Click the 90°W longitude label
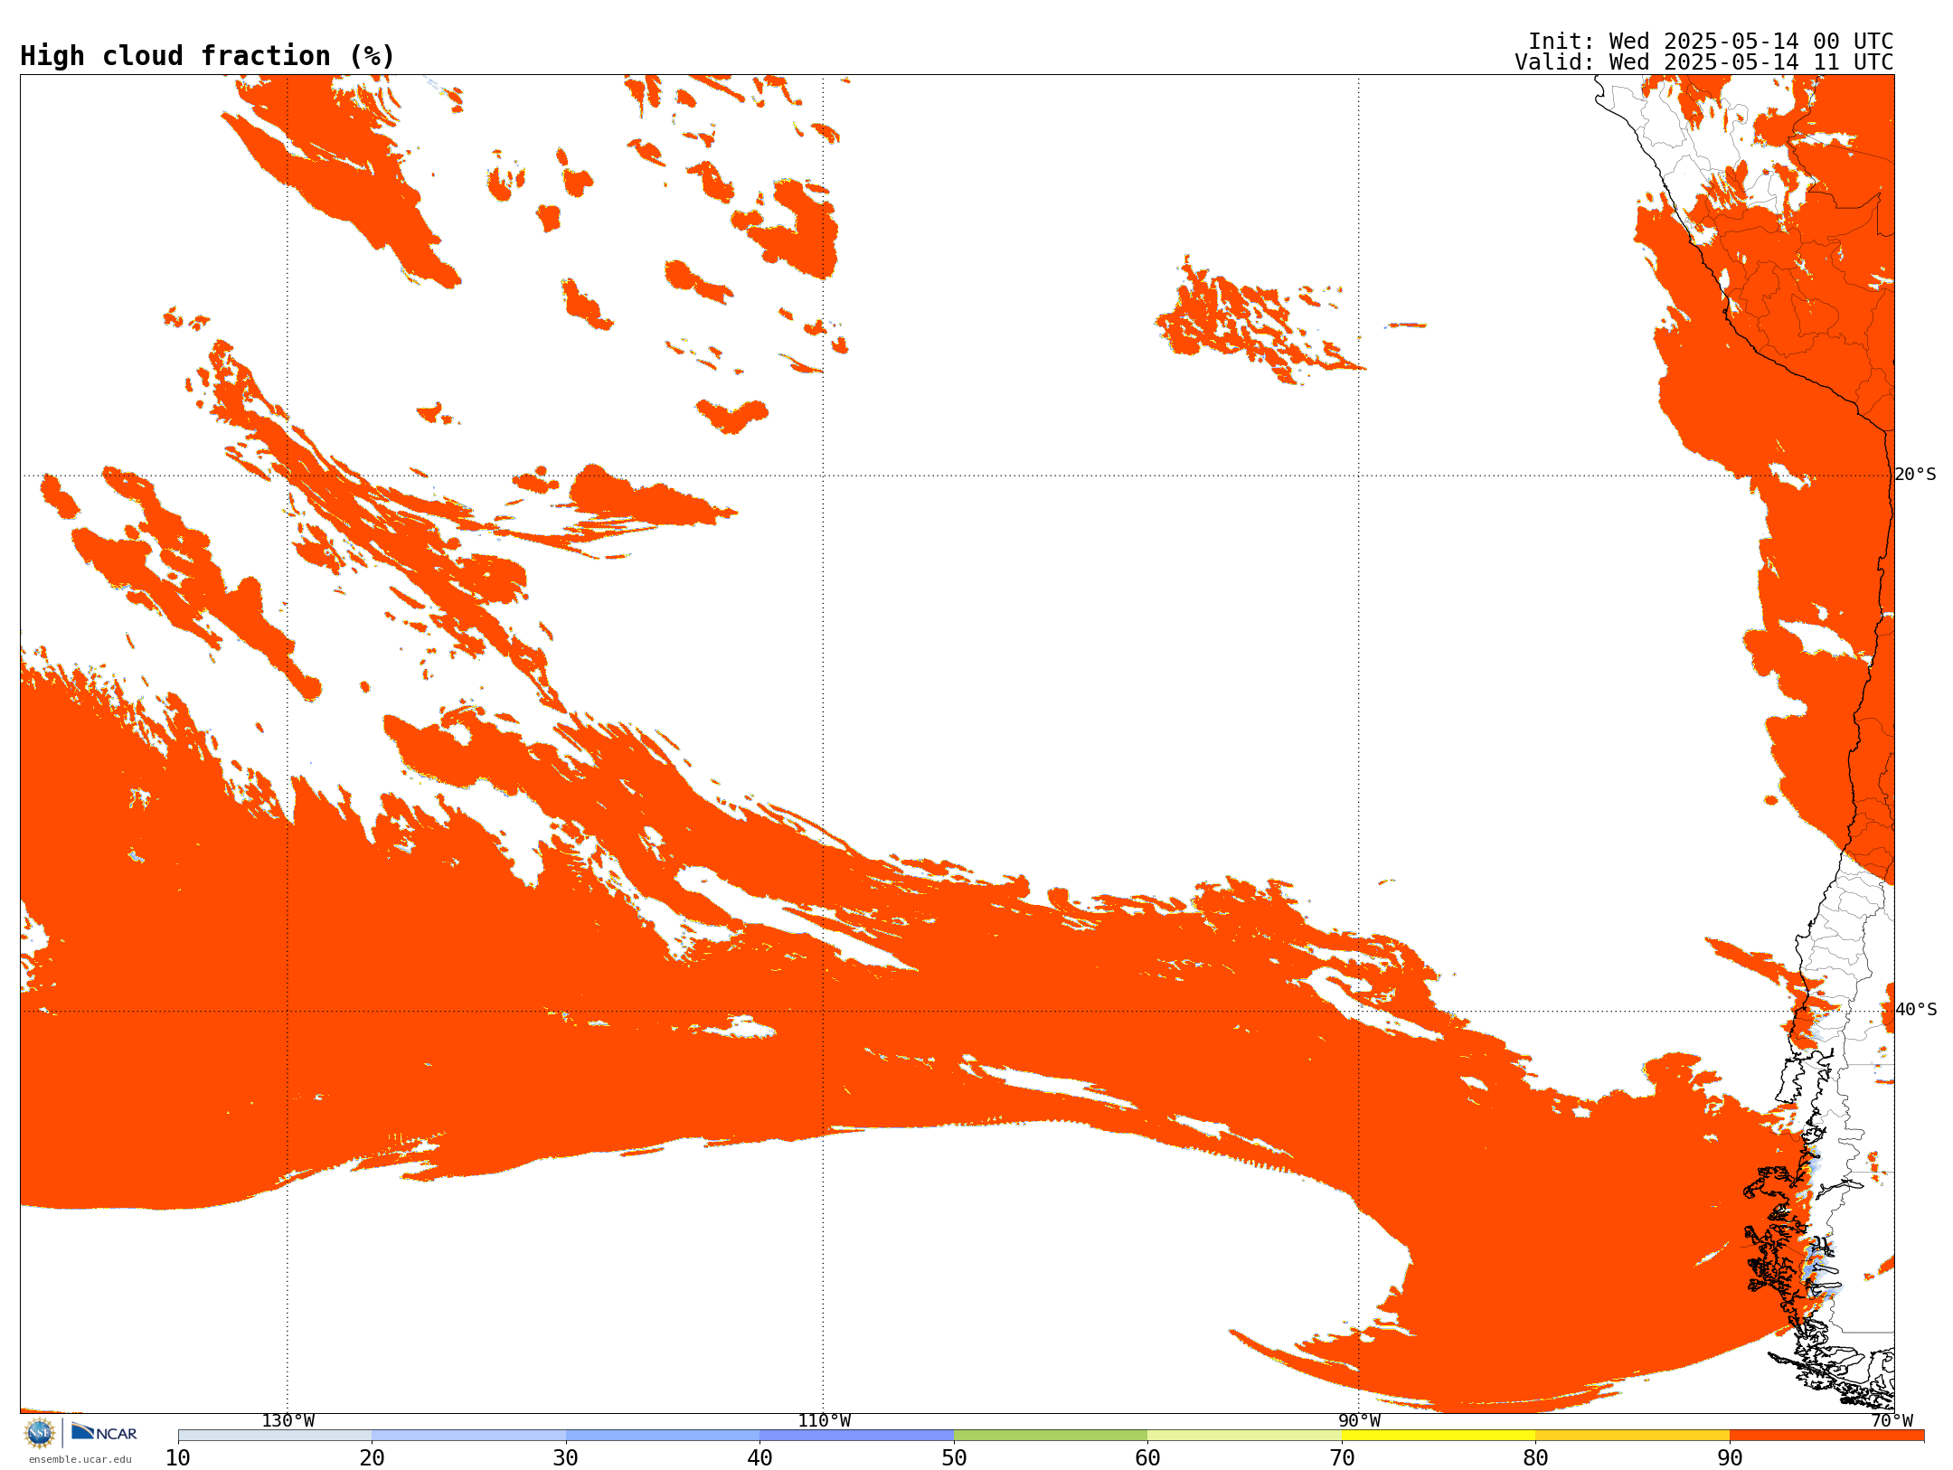 point(1359,1420)
